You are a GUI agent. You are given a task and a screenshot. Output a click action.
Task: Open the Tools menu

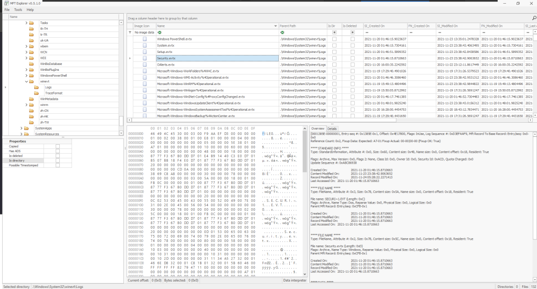(x=18, y=9)
